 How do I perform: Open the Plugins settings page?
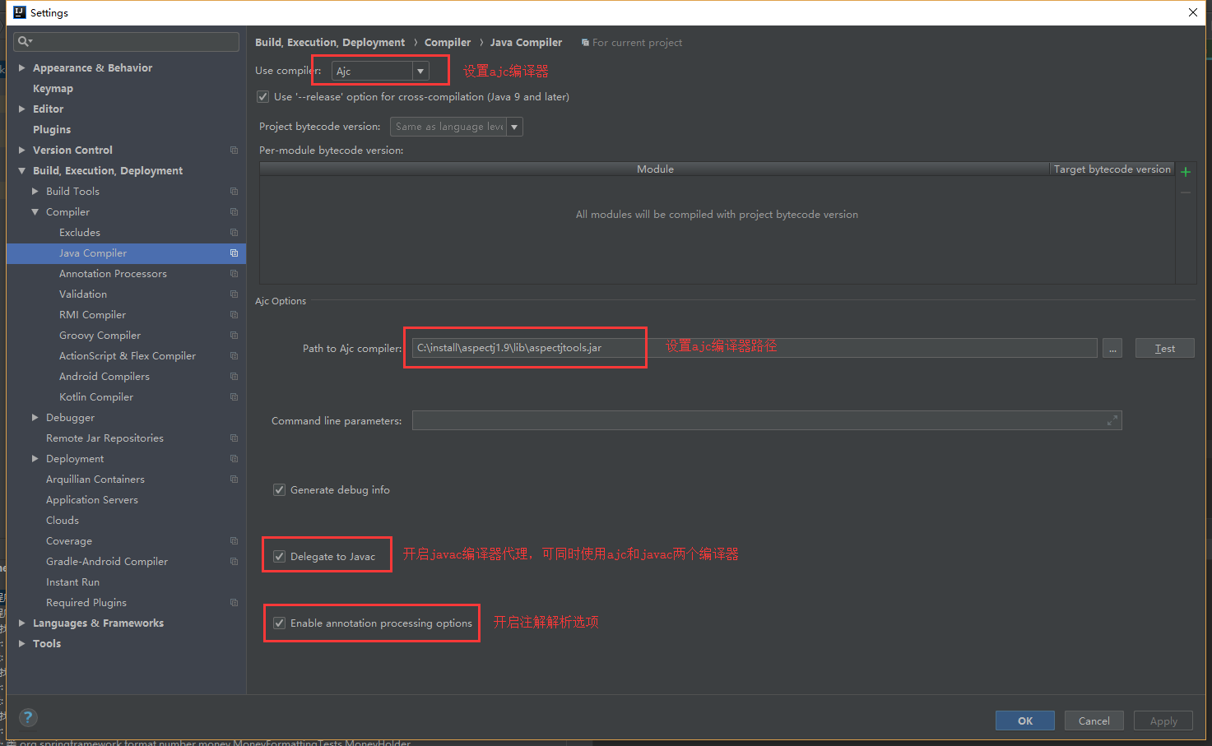coord(52,130)
